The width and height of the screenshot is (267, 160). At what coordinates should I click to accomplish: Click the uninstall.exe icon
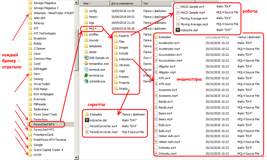[x=86, y=81]
